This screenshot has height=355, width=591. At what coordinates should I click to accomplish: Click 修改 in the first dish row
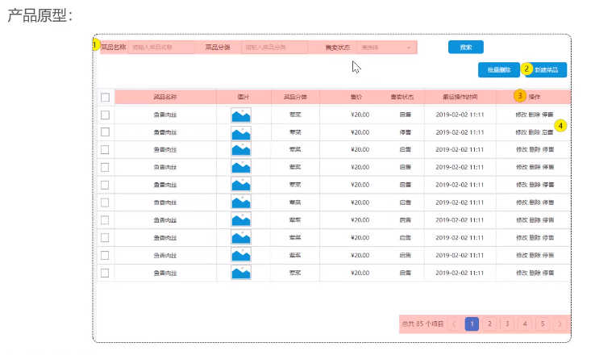(x=521, y=115)
